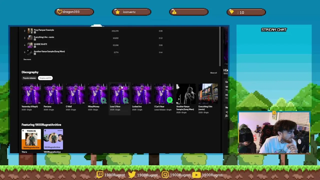Viewport: 320px width, 180px height.
Task: Play Lose U Now from its cover button
Action: (x=125, y=100)
